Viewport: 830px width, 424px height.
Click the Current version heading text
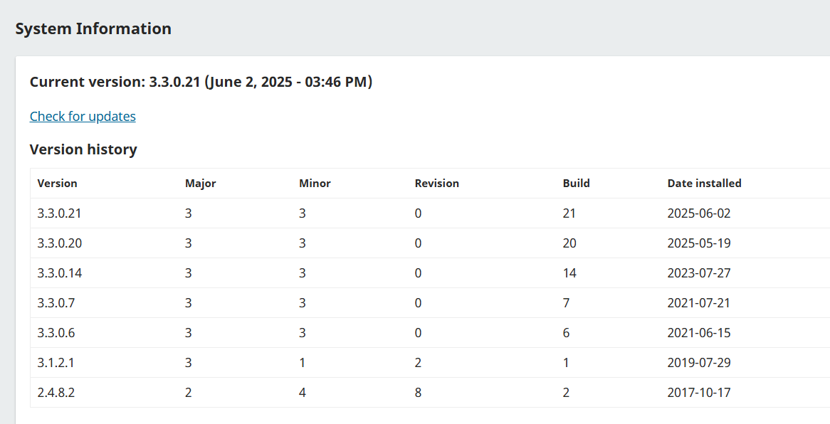tap(201, 82)
